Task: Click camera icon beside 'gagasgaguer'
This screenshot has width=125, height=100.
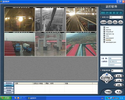Action: (104, 38)
